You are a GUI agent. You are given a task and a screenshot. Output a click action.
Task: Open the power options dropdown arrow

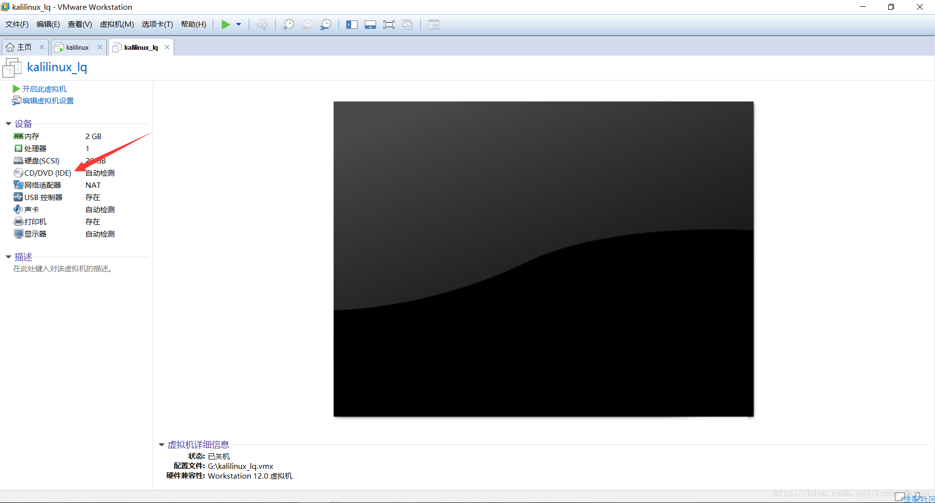(239, 24)
